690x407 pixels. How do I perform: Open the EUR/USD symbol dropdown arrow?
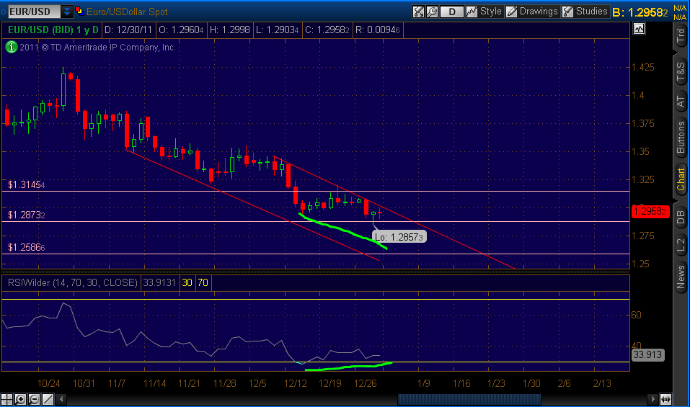coord(66,12)
